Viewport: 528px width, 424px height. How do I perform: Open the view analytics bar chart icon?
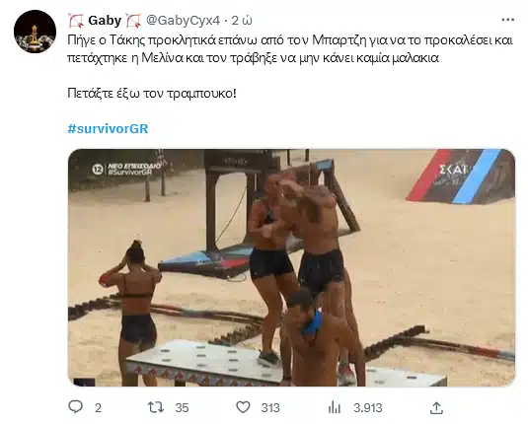tap(334, 407)
